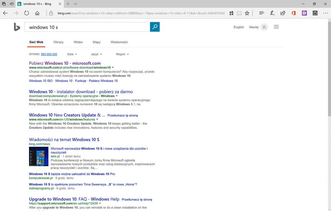Open the OneNote extension icon

[304, 13]
